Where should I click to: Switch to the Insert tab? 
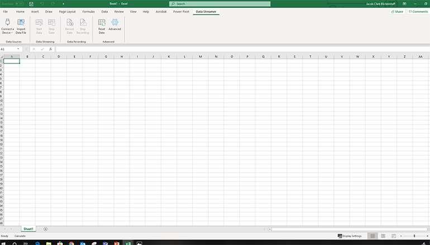[35, 12]
